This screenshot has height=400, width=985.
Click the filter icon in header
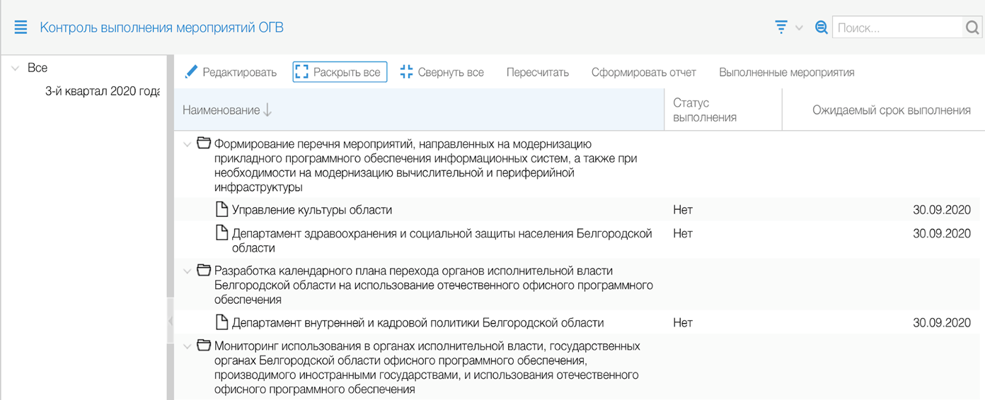[x=781, y=28]
